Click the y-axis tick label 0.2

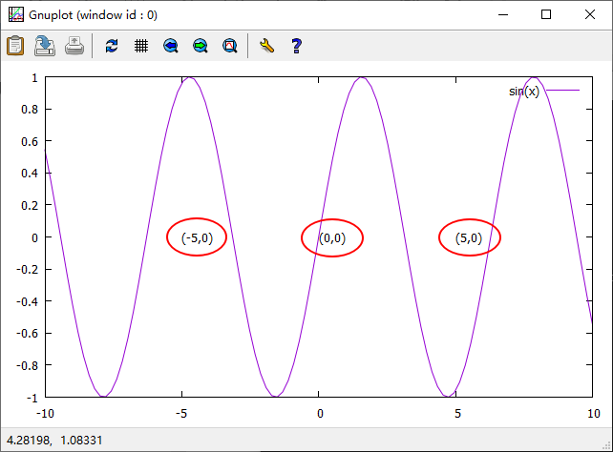30,205
